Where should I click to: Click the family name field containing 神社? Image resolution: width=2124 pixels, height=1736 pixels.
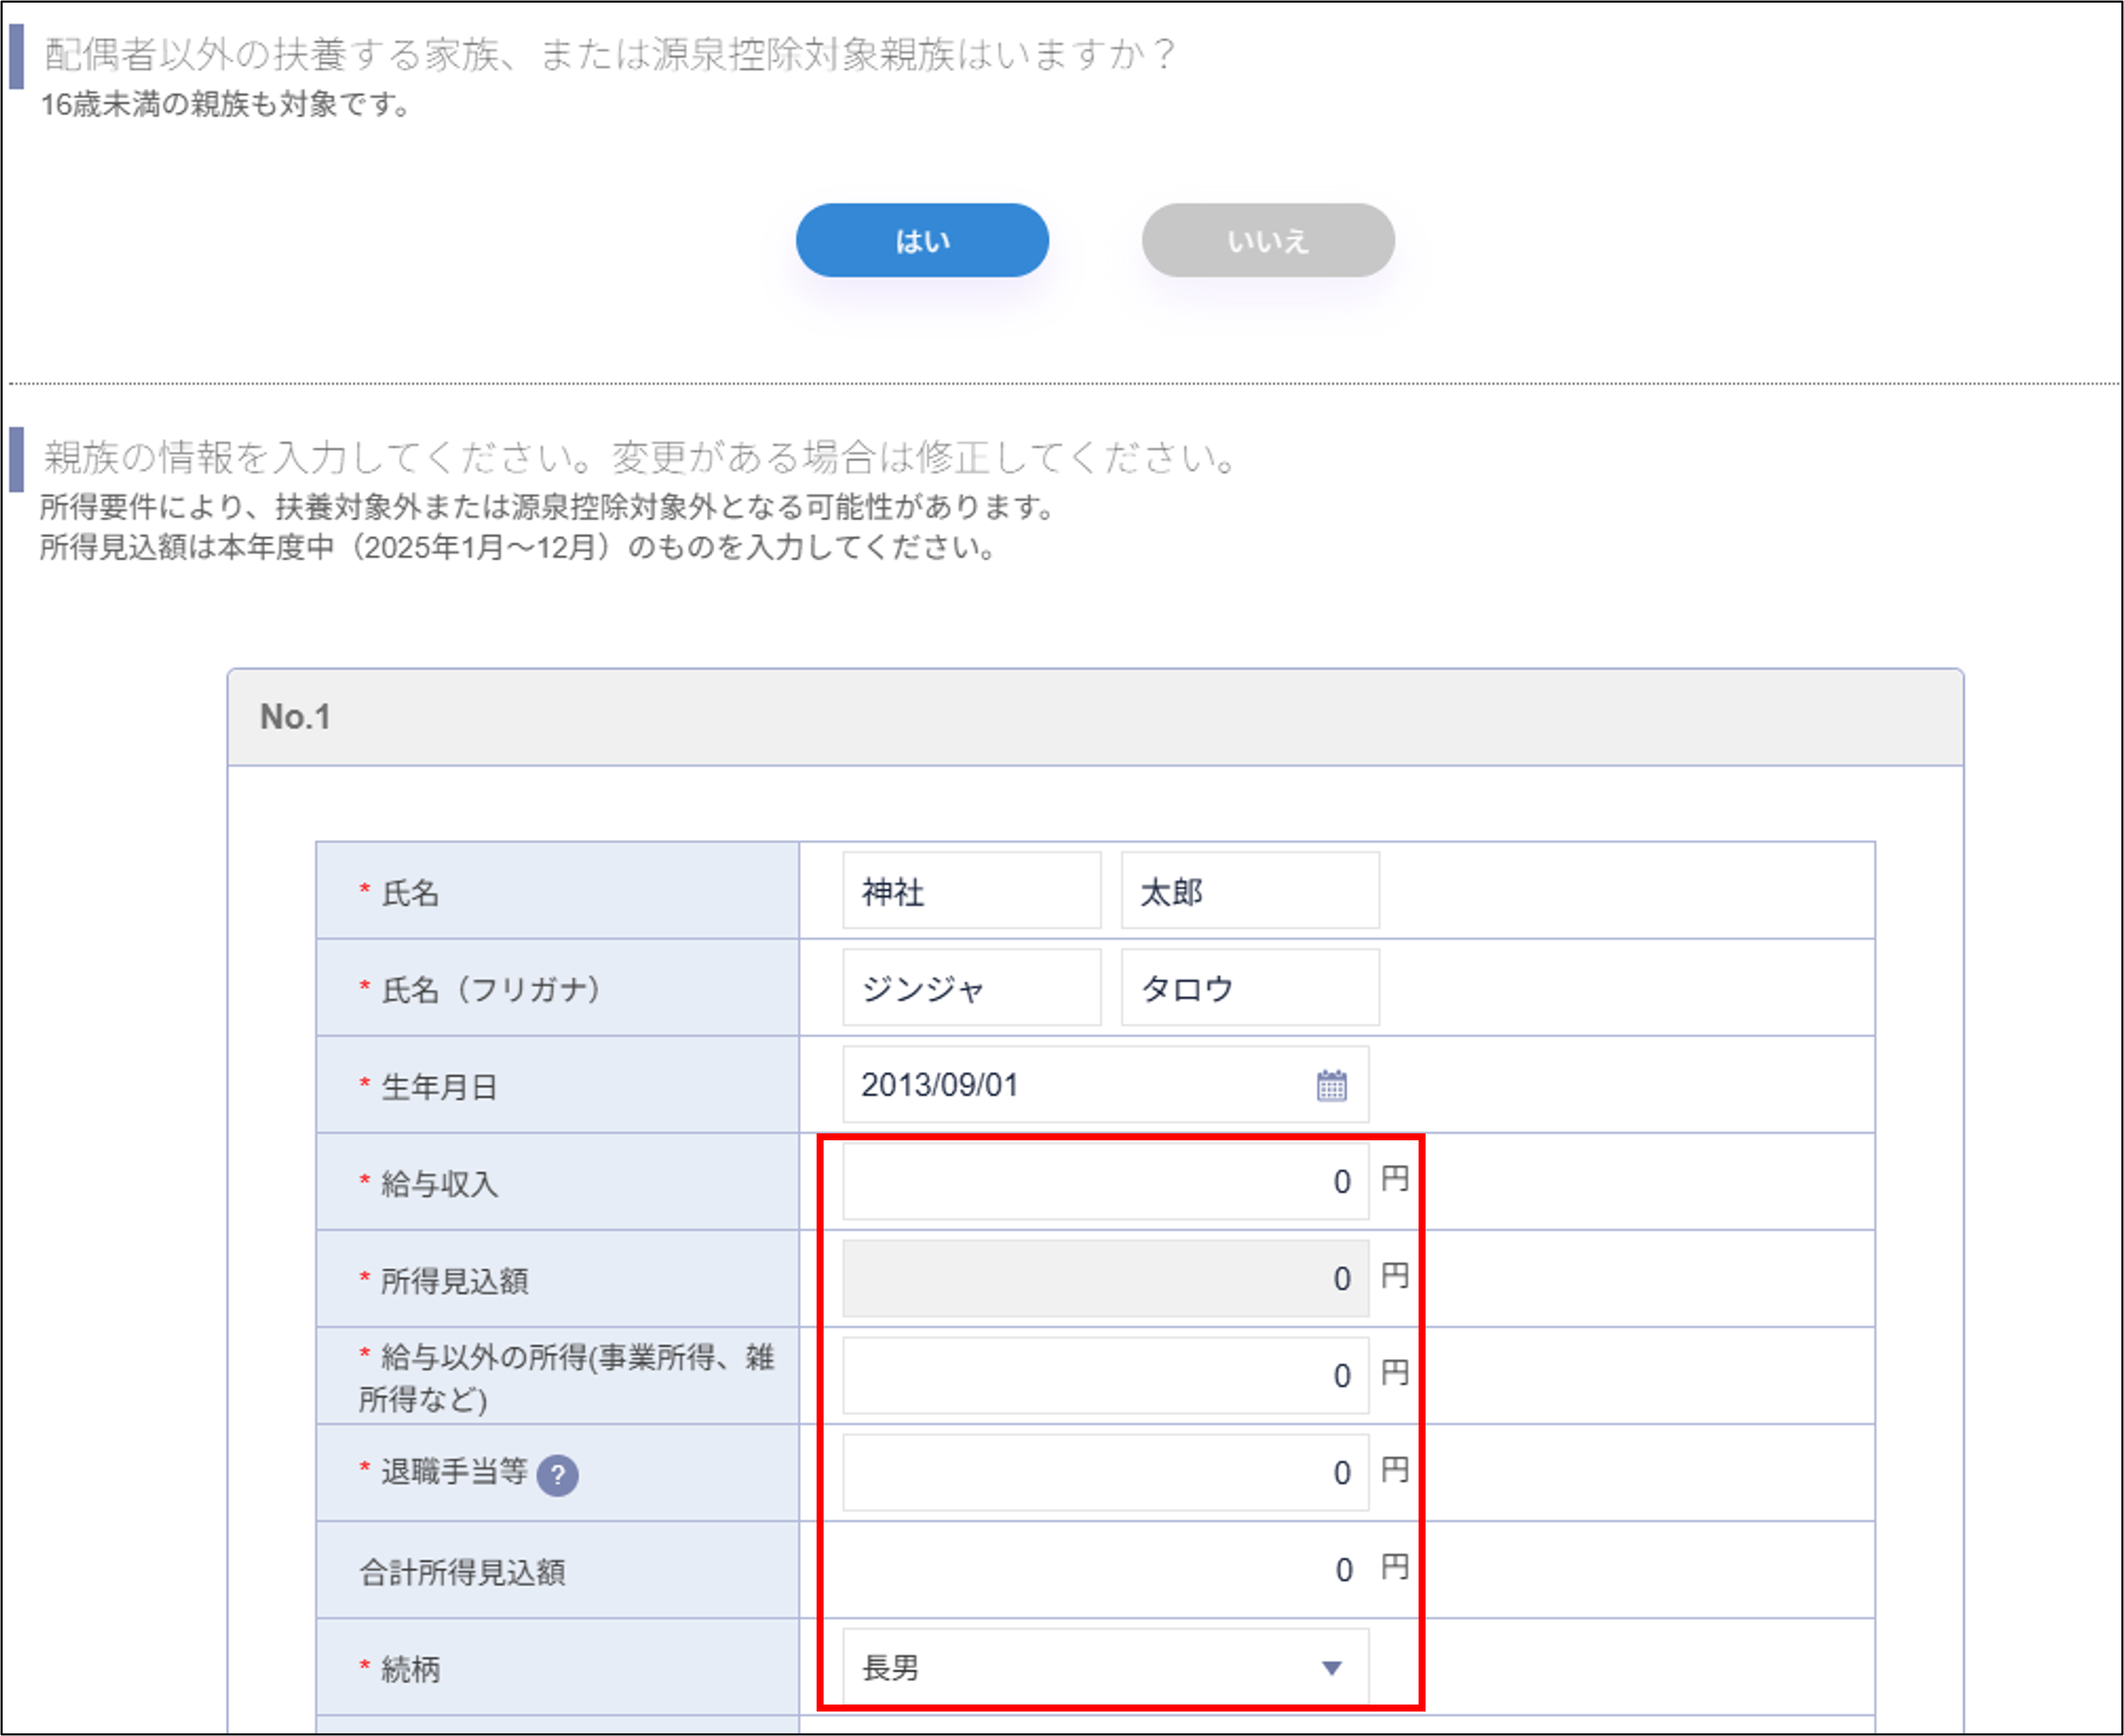[x=970, y=890]
